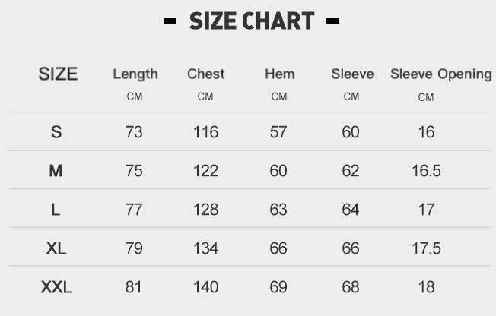
Task: Select sleeve value 62 for size M
Action: coord(351,171)
